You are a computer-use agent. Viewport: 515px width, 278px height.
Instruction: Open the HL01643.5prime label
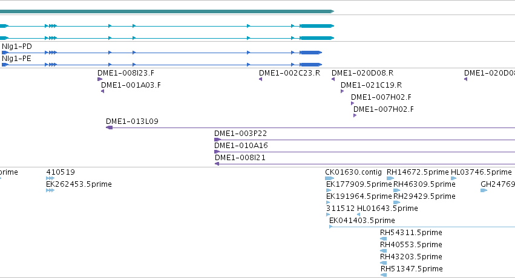(x=387, y=208)
